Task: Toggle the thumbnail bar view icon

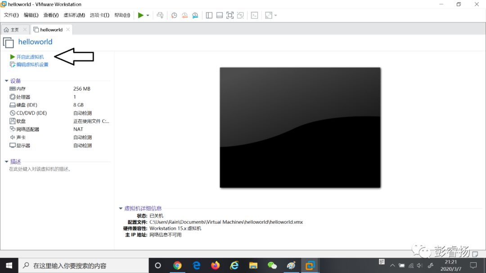Action: coord(220,15)
